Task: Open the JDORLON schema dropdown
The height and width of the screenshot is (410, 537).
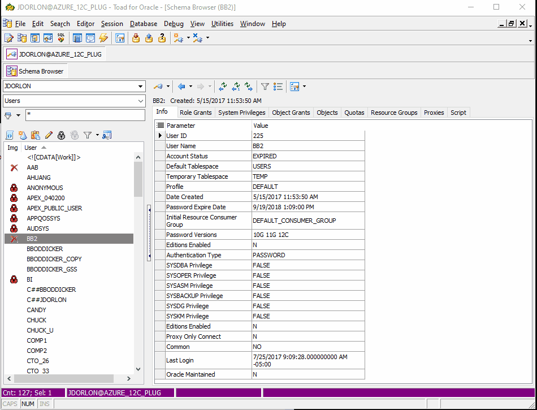Action: [x=140, y=87]
